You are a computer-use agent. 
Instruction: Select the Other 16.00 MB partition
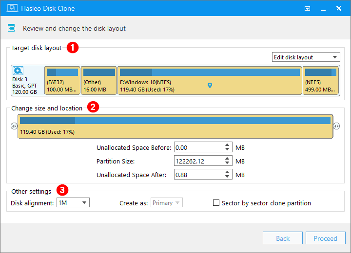click(98, 80)
